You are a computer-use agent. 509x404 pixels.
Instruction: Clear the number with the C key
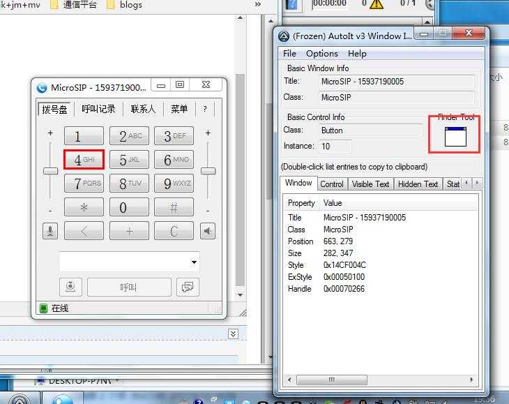pyautogui.click(x=174, y=231)
